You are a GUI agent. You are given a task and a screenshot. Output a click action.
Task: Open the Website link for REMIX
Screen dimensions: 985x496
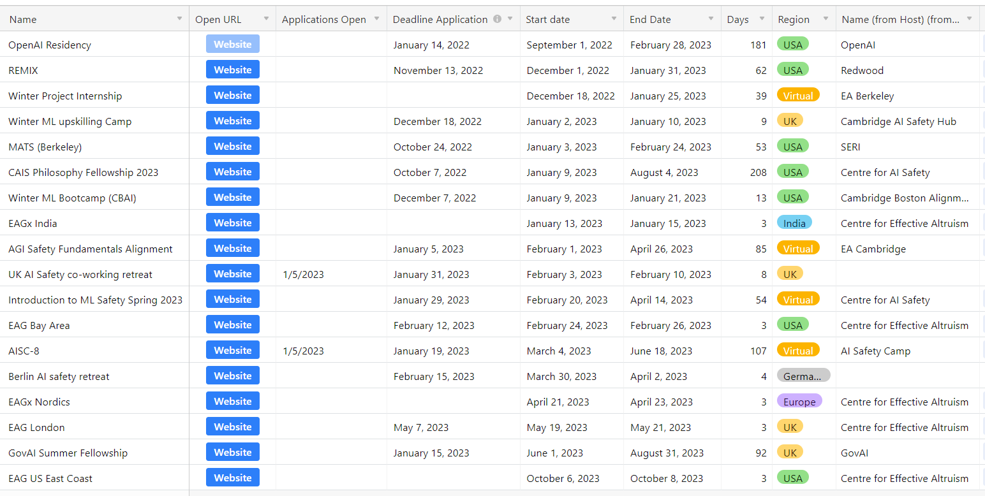(232, 69)
